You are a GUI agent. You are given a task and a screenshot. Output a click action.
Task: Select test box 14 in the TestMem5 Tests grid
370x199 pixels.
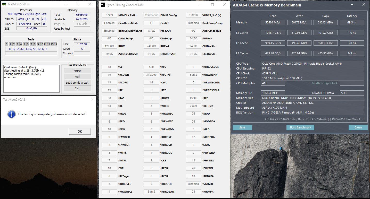coord(56,44)
